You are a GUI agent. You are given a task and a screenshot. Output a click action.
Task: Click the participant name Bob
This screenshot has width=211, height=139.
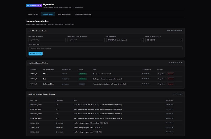pyautogui.click(x=45, y=79)
